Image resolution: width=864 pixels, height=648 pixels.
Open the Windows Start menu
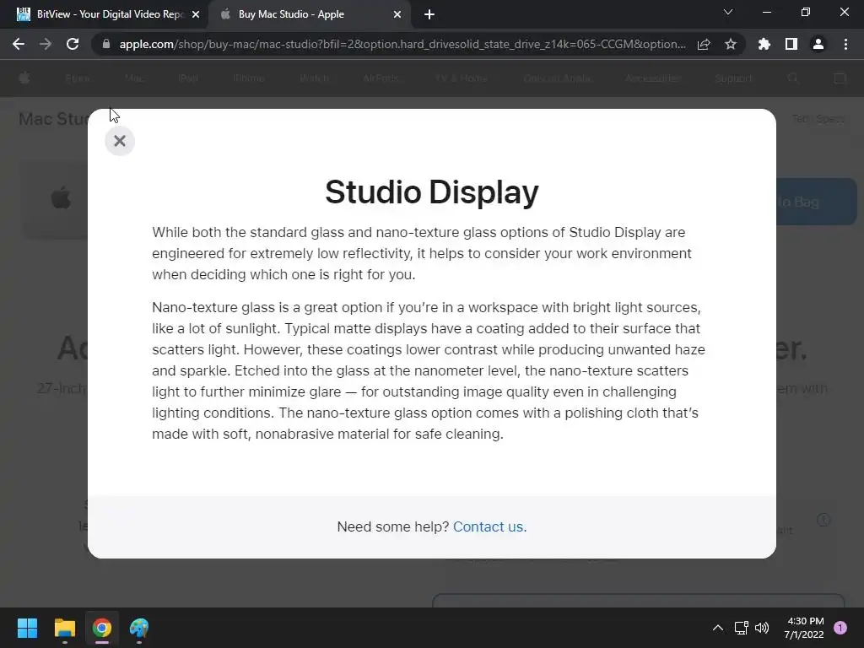click(27, 628)
